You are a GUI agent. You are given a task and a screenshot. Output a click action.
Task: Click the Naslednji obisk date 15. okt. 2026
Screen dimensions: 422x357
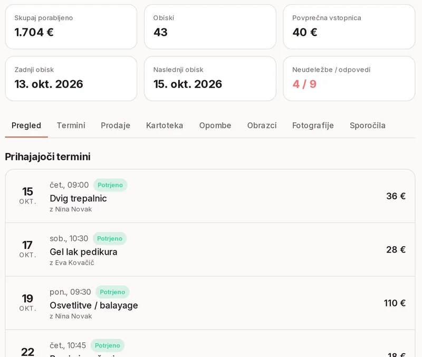[188, 84]
